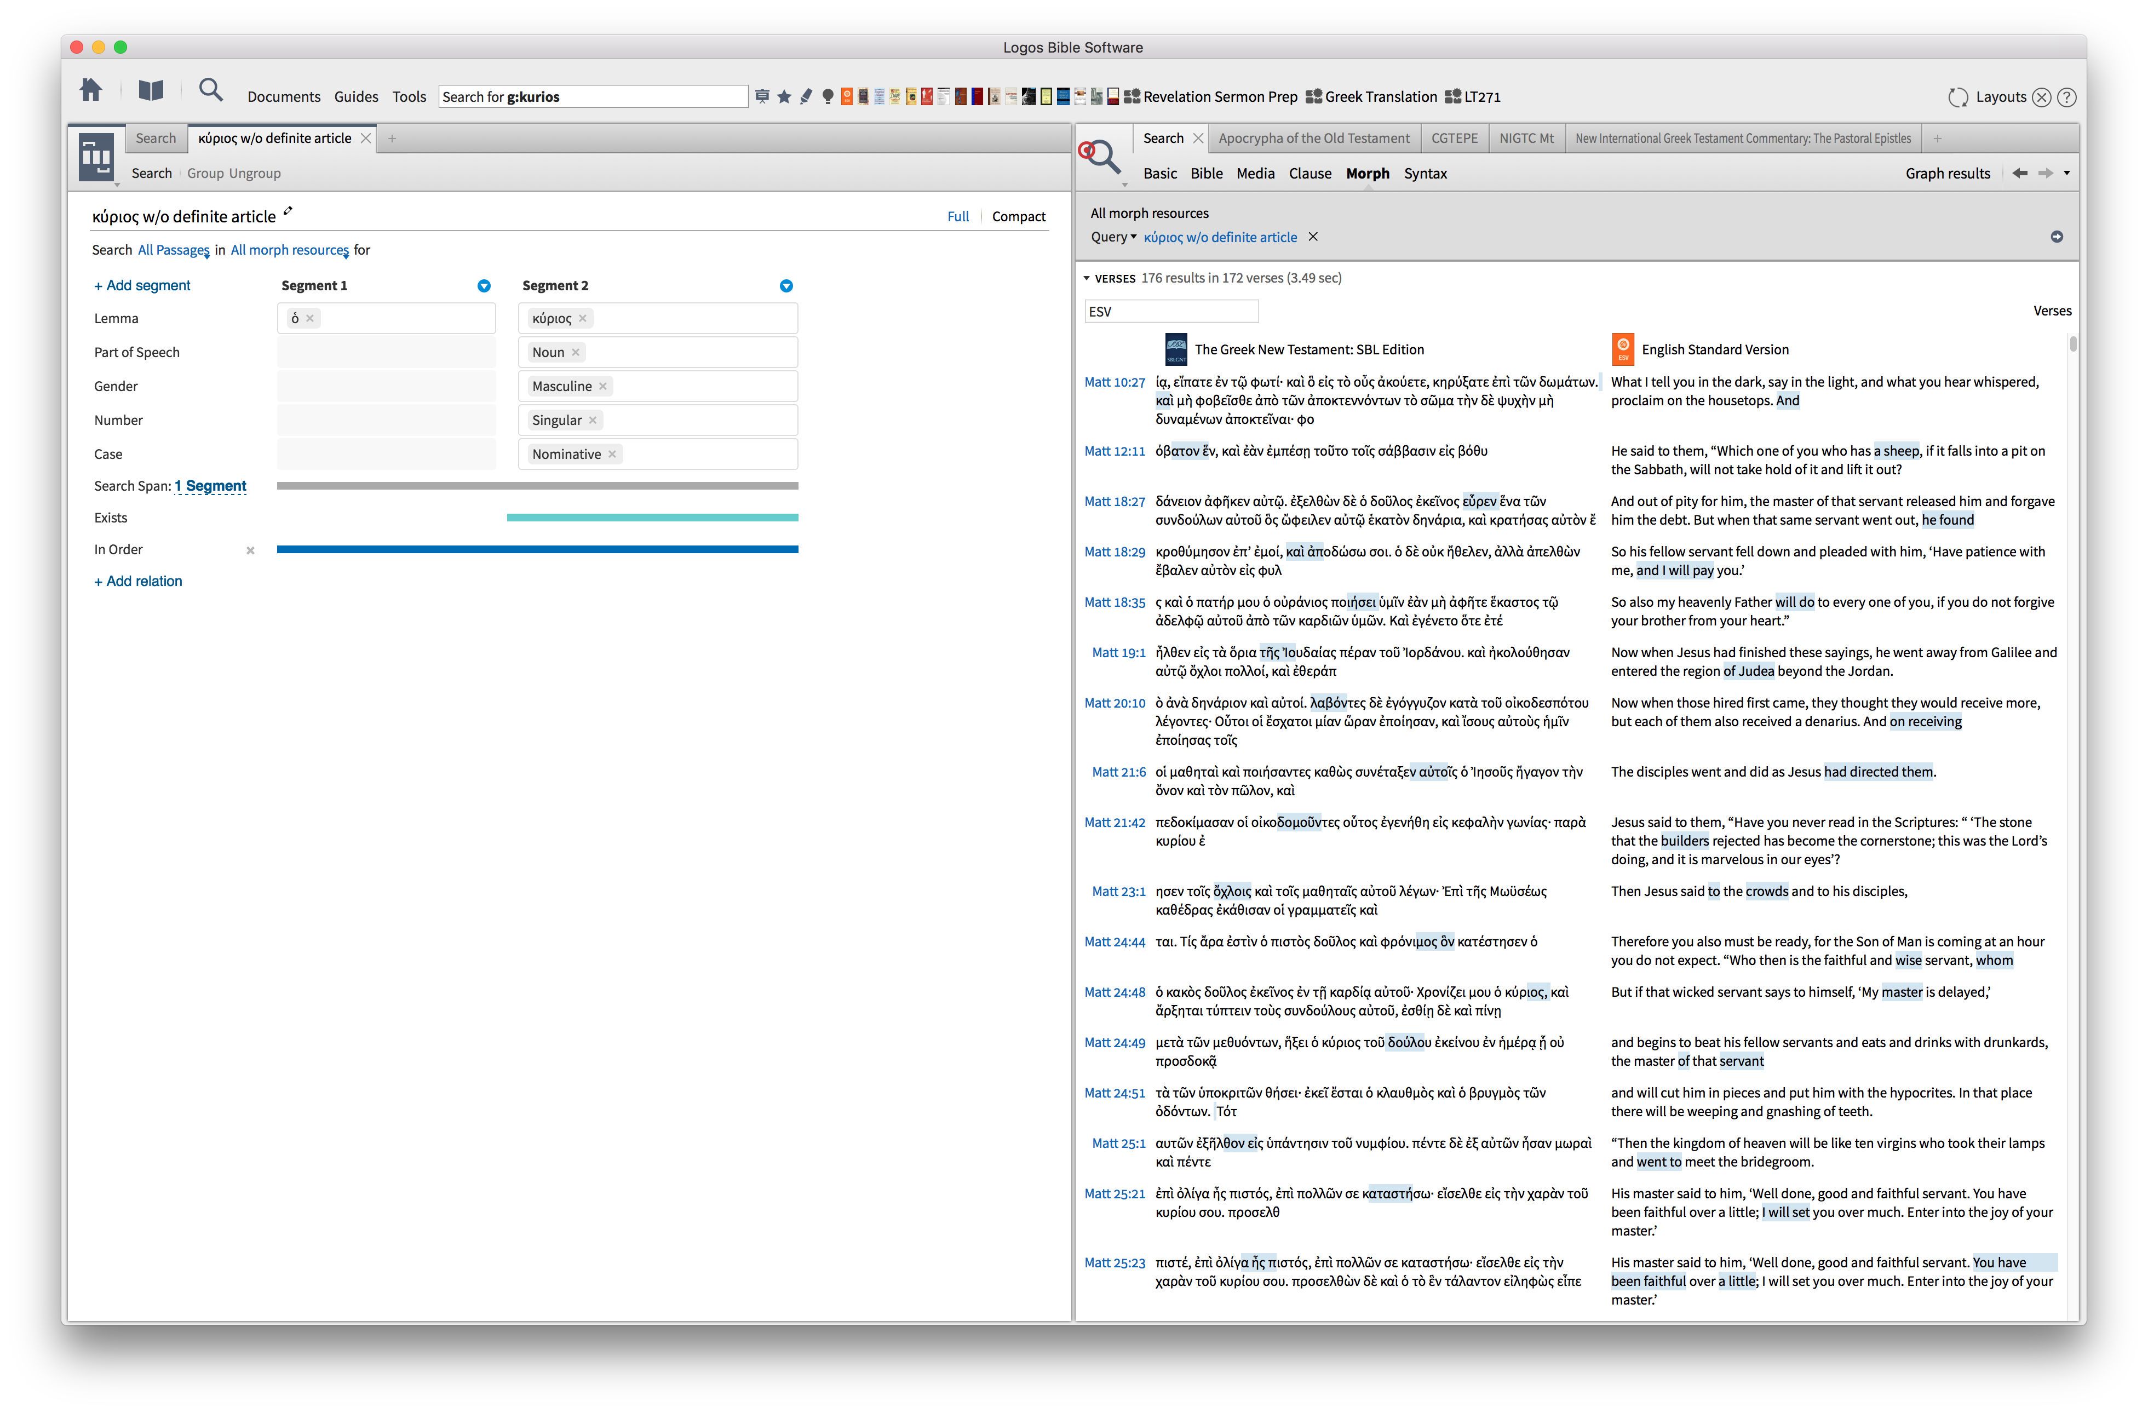
Task: Click the magnifying glass Search icon
Action: pos(210,90)
